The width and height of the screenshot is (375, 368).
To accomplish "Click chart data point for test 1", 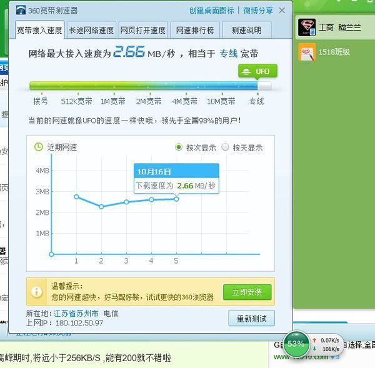I will click(76, 197).
